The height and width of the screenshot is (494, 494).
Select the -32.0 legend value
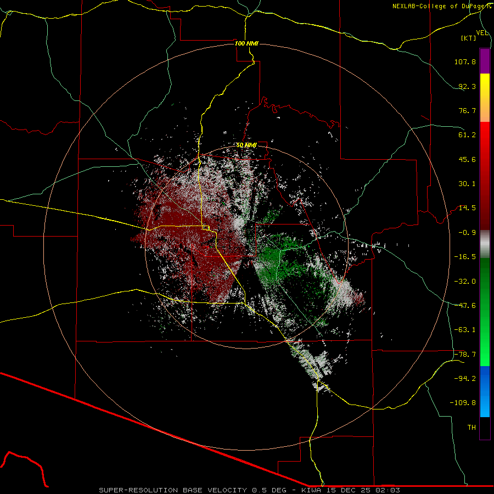coord(465,282)
